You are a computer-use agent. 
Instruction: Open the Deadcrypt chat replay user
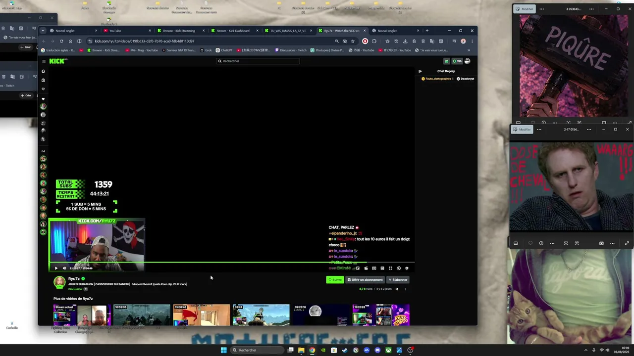pos(466,79)
